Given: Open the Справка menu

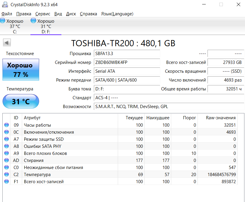Looking at the screenshot, I should pyautogui.click(x=89, y=14).
